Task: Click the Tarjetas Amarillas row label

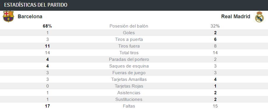Action: tap(129, 79)
